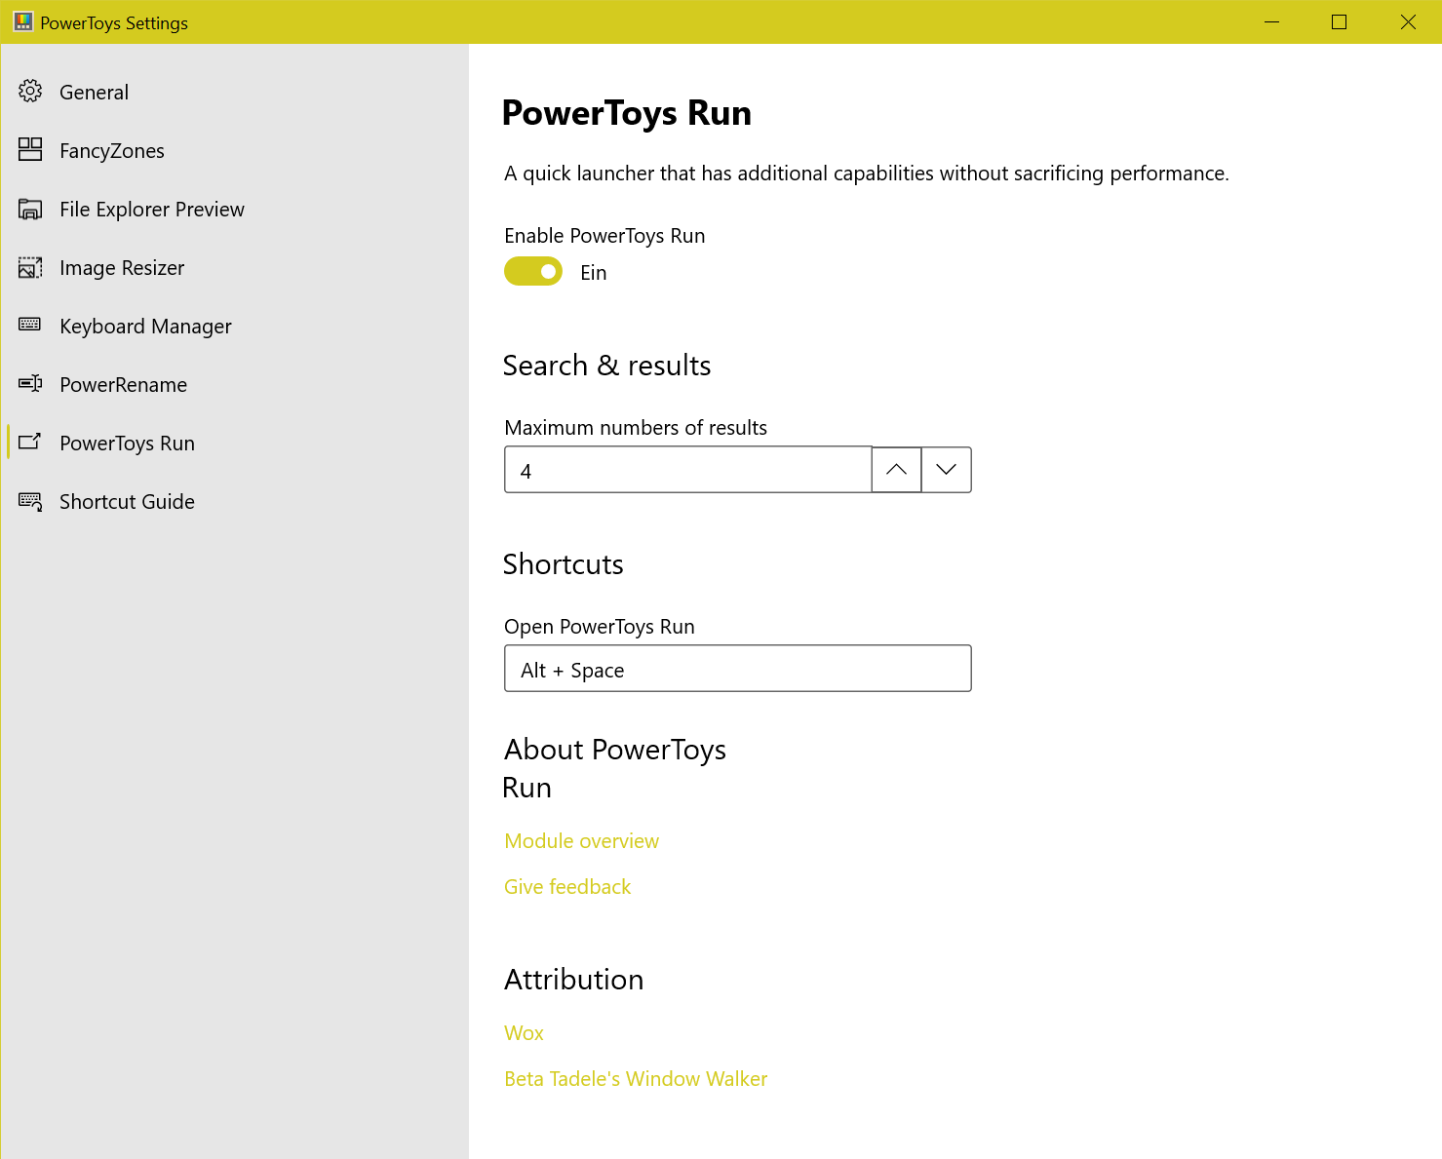Screen dimensions: 1442x1159
Task: Focus the maximum results number field
Action: click(688, 470)
